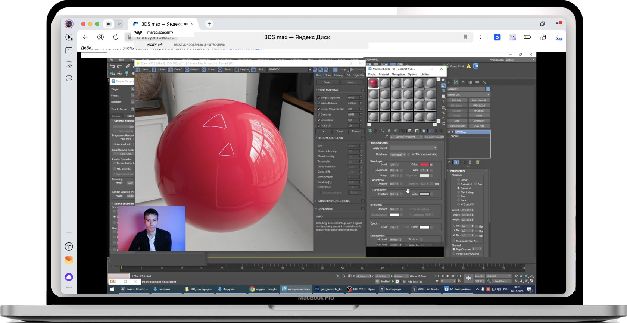Click the Reset button under tone mapping

pos(340,131)
